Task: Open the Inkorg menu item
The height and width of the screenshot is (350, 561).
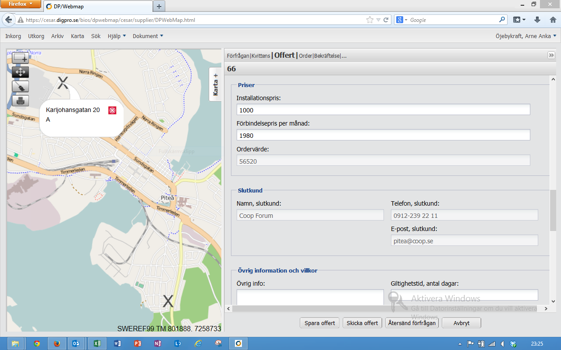Action: coord(13,36)
